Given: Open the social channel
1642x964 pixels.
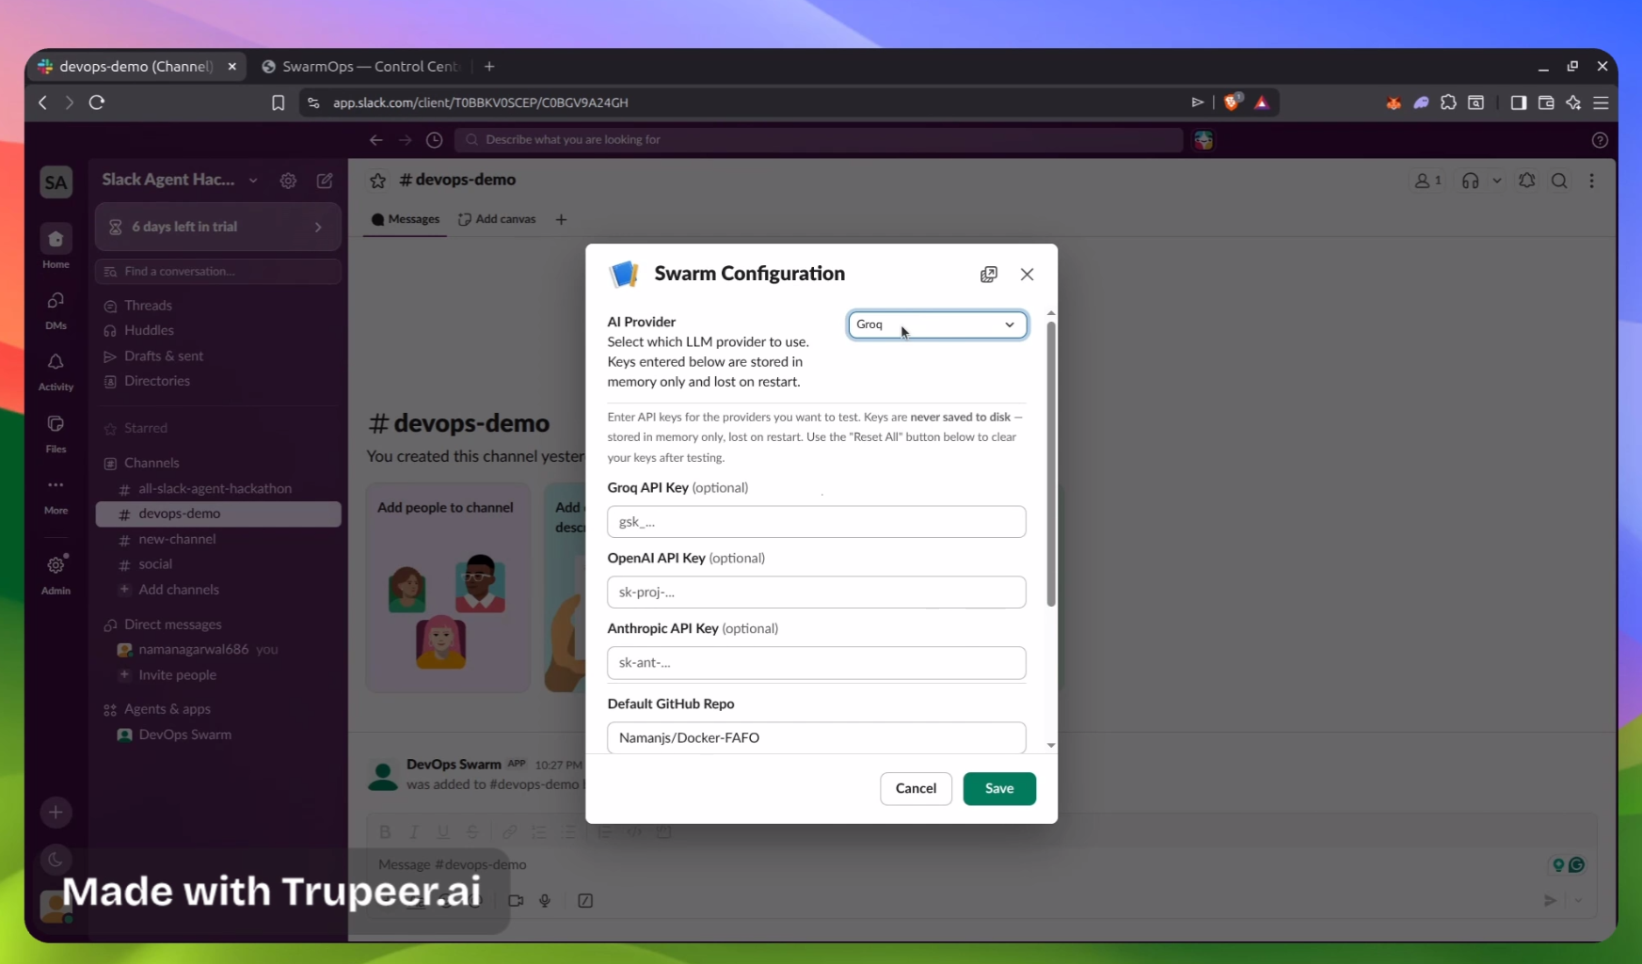Looking at the screenshot, I should 218,564.
